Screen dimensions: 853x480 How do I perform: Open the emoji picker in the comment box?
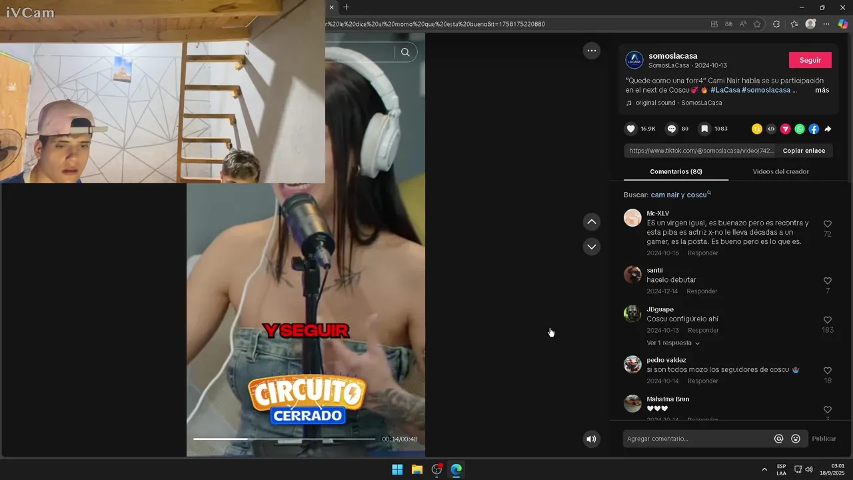point(796,439)
